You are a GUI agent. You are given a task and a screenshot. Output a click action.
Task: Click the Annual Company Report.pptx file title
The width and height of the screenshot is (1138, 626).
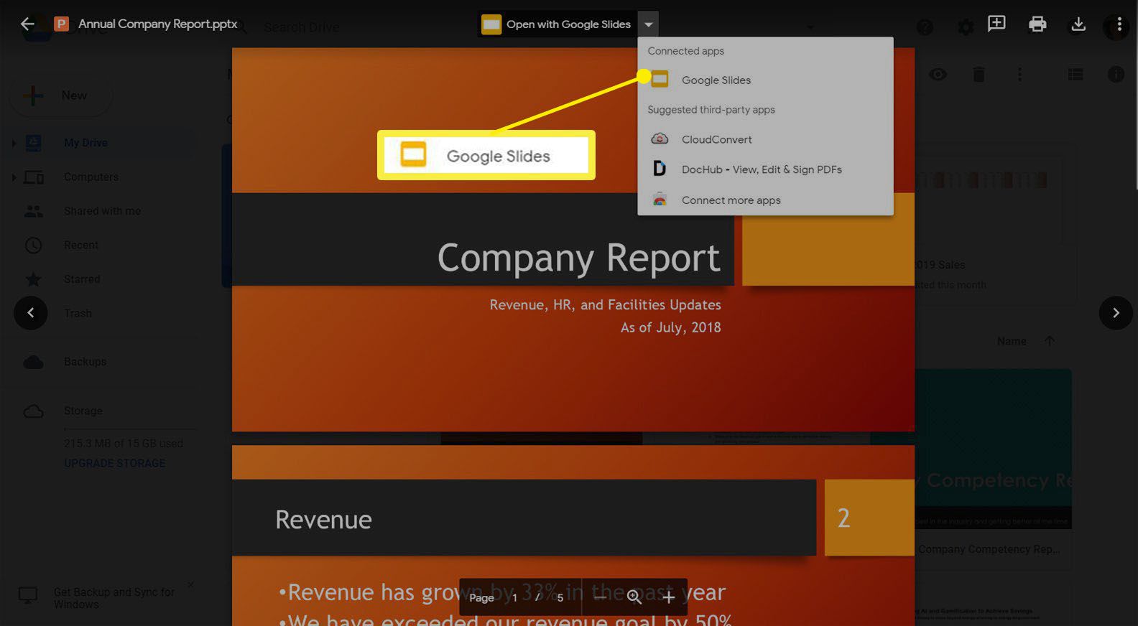(158, 24)
